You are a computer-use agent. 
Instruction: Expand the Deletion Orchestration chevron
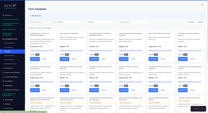(22, 73)
